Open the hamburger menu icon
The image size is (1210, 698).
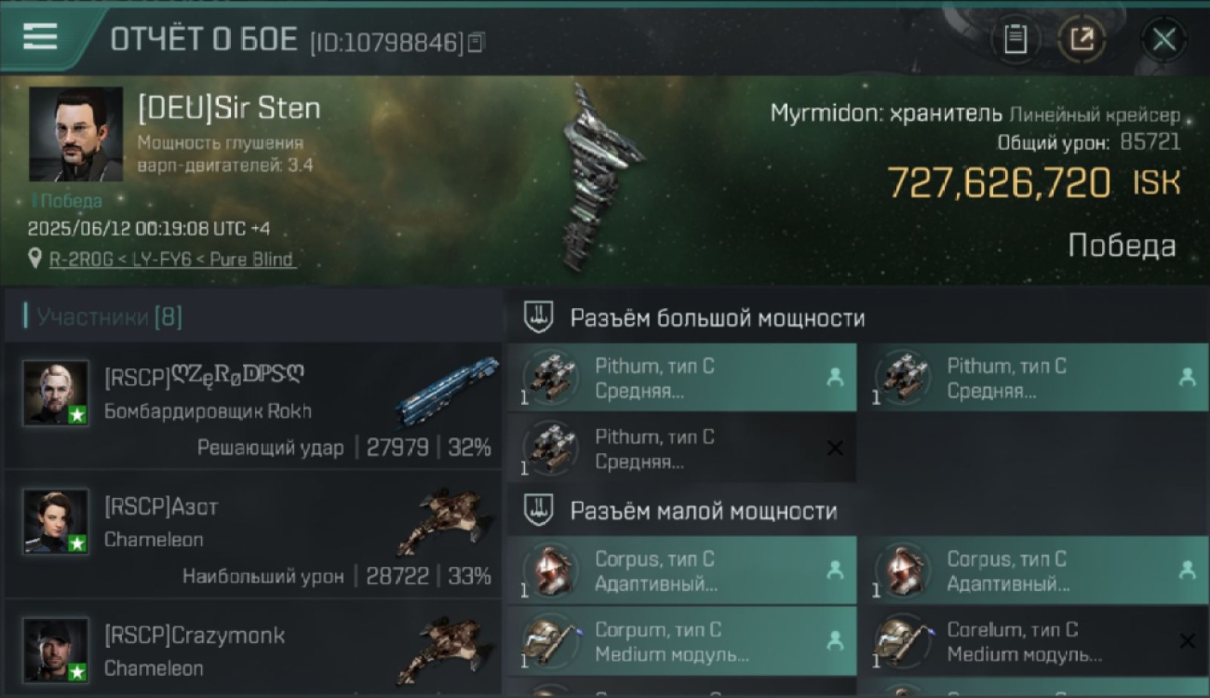[40, 37]
